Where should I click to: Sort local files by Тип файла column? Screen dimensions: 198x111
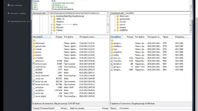(71, 37)
